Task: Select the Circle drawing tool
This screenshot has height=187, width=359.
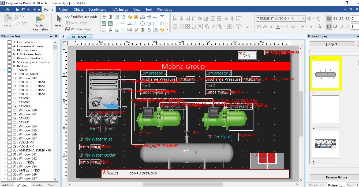Action: [143, 23]
